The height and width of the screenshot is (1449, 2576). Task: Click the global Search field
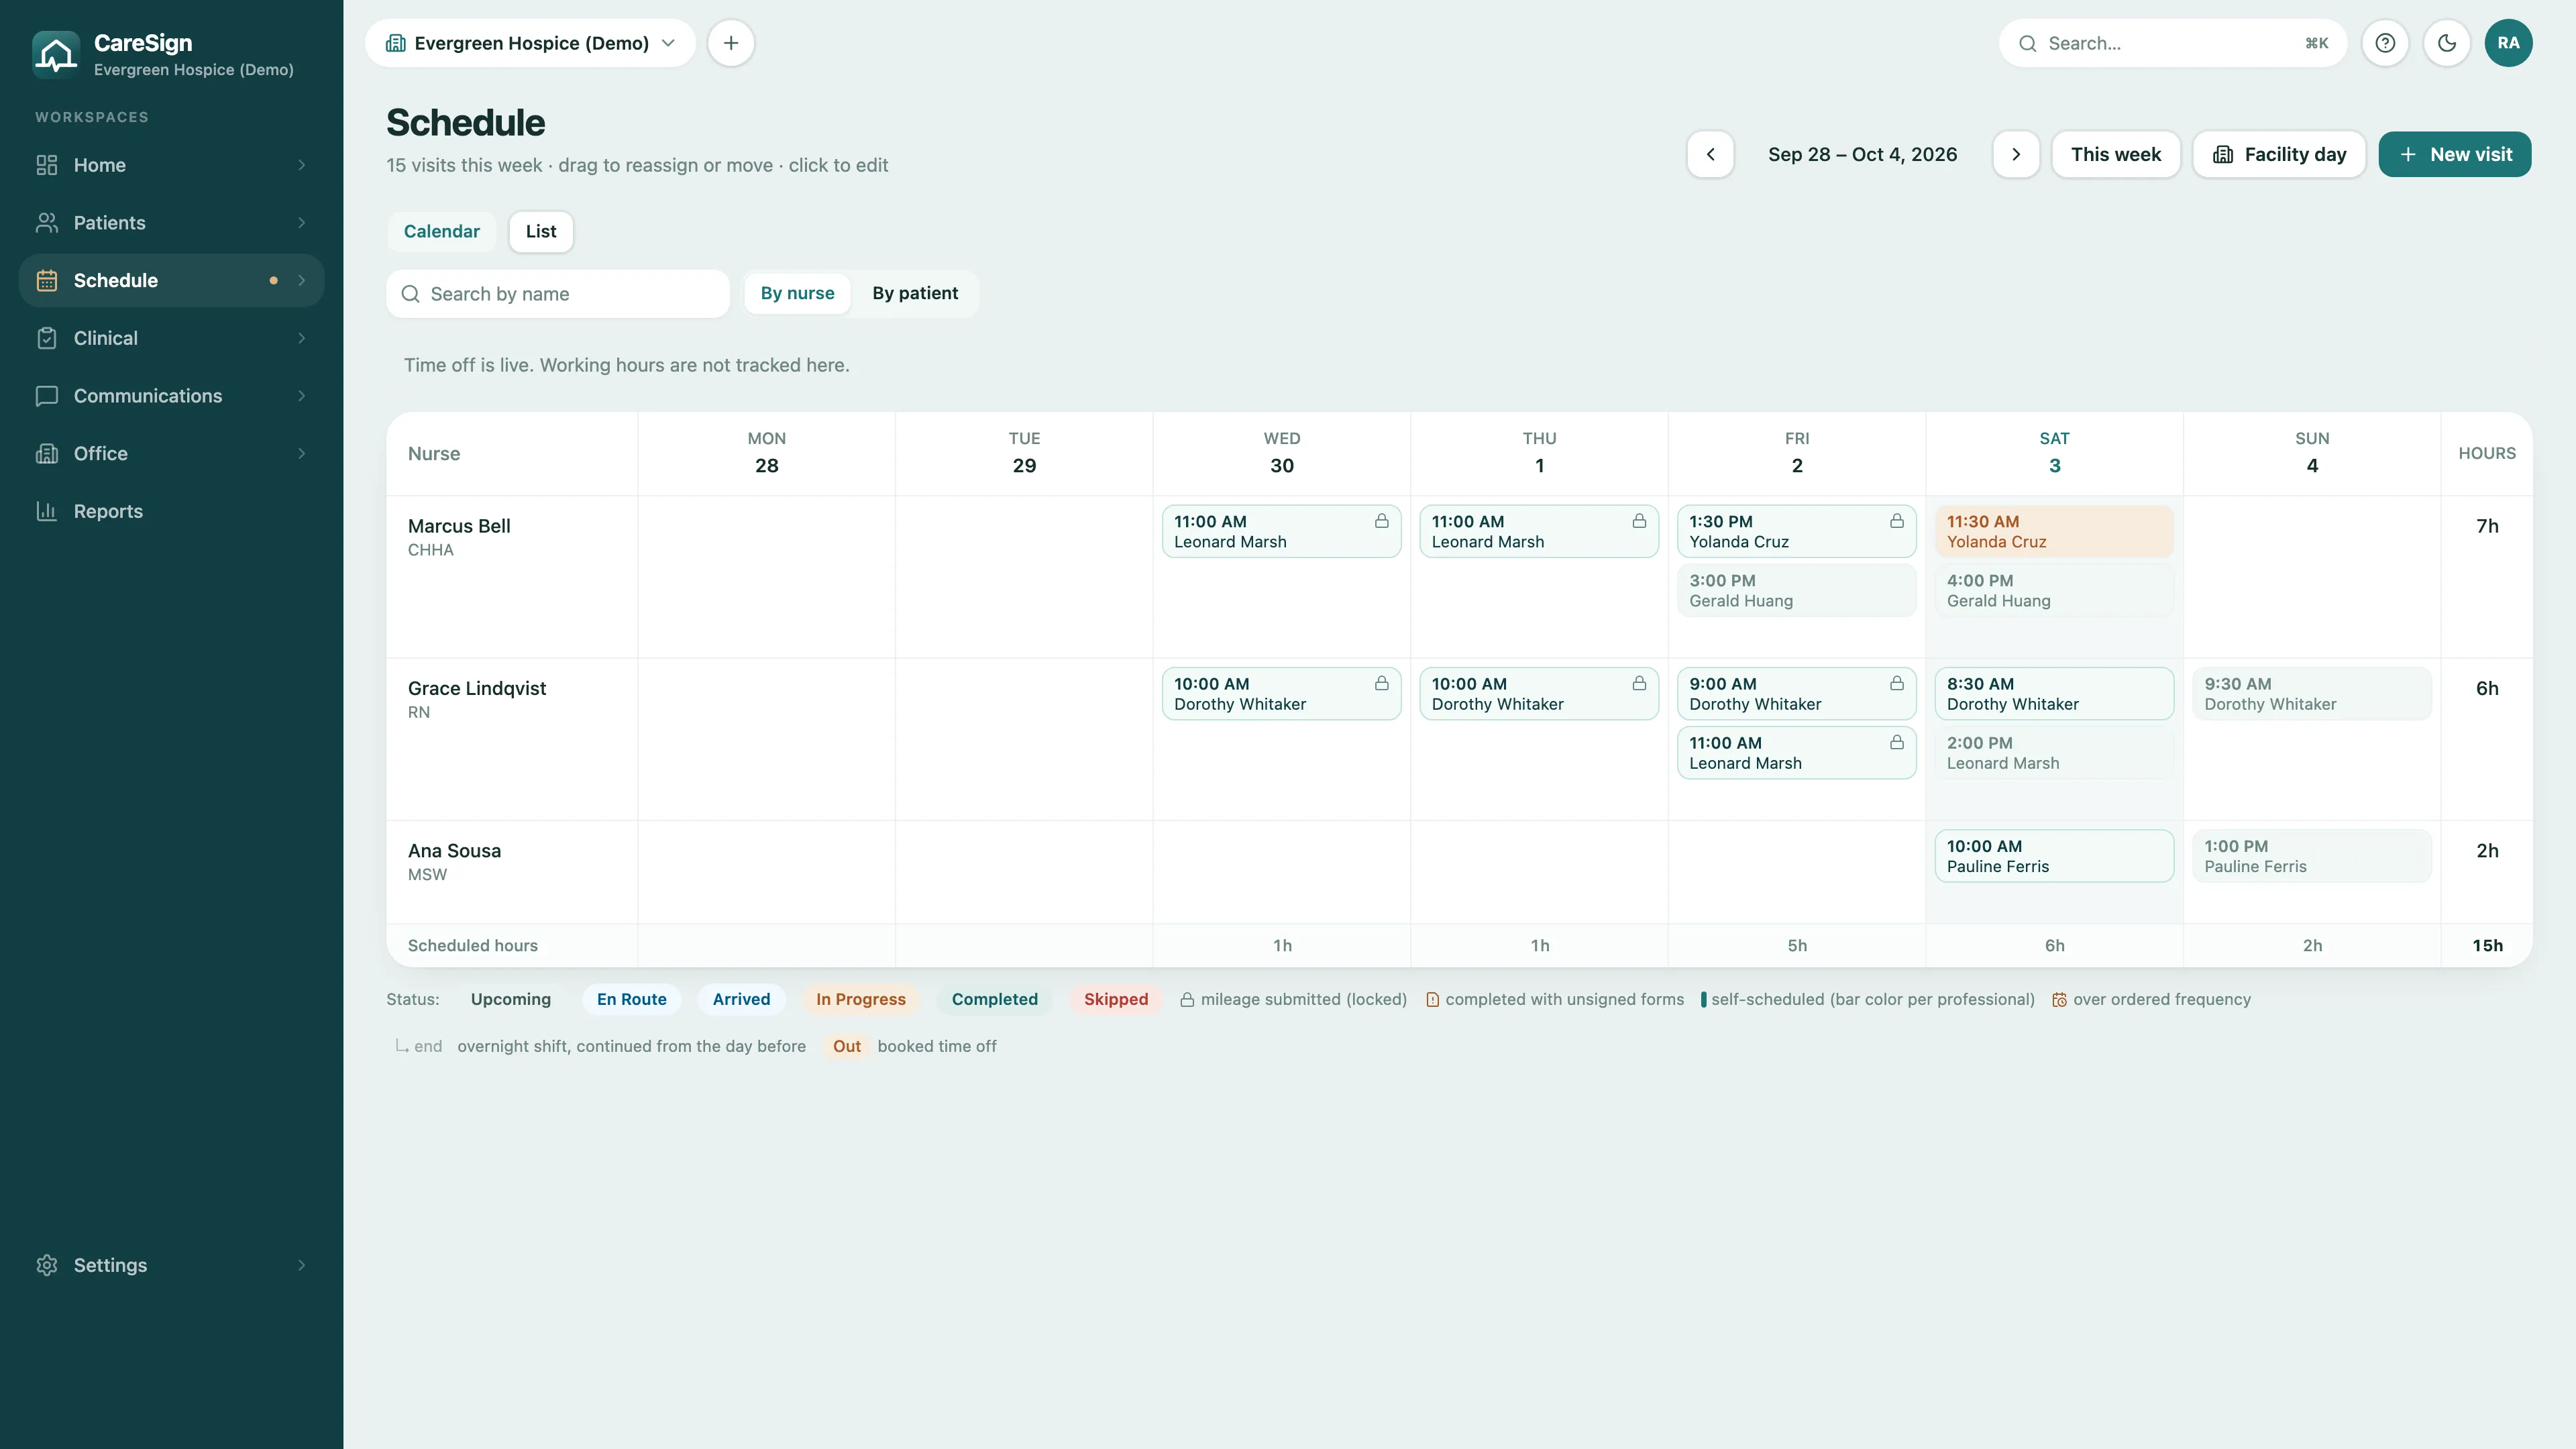(2173, 43)
